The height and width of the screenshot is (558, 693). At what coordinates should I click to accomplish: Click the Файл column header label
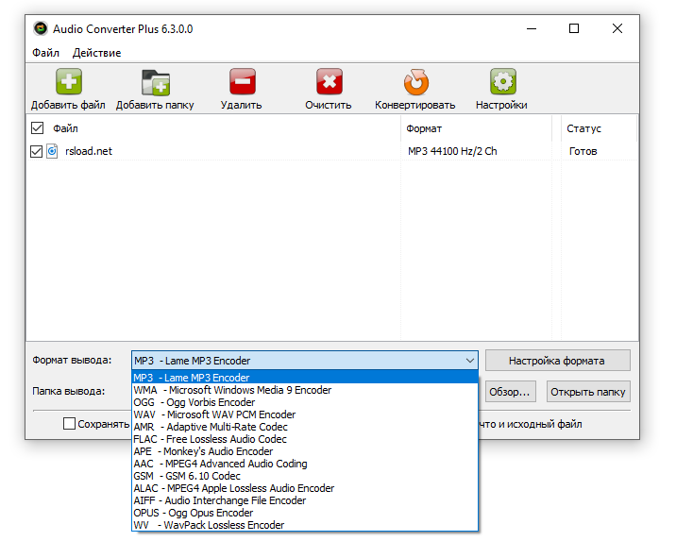tap(65, 128)
